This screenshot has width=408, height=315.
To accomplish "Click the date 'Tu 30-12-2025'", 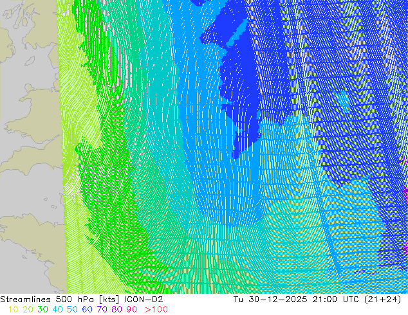I will [x=270, y=300].
